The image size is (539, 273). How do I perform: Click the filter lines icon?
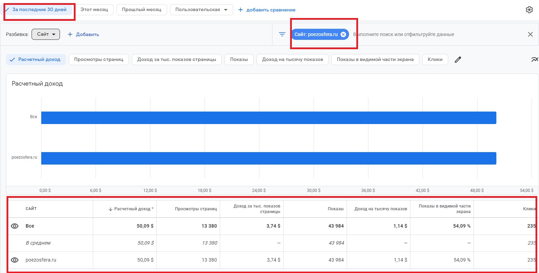pos(282,34)
